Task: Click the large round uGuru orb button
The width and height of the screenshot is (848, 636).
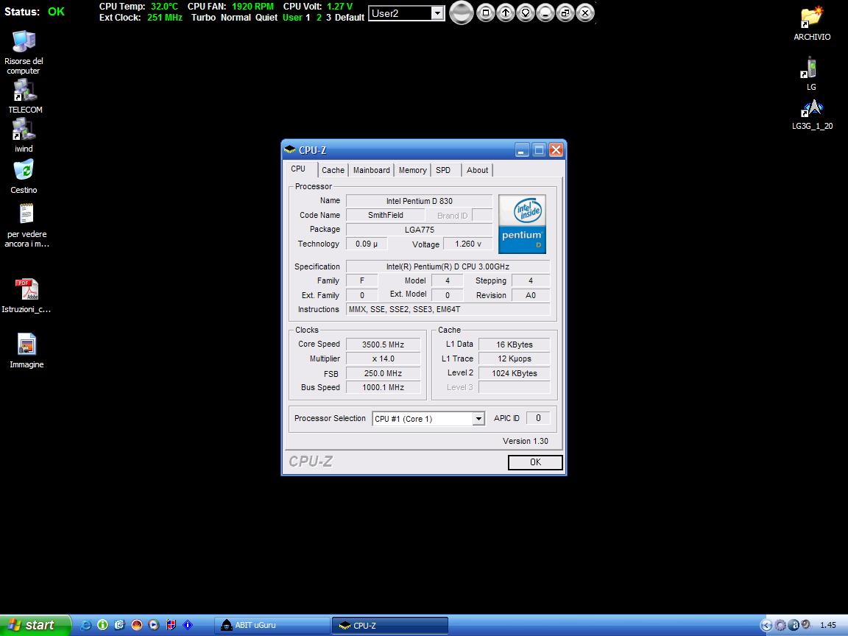Action: point(462,13)
